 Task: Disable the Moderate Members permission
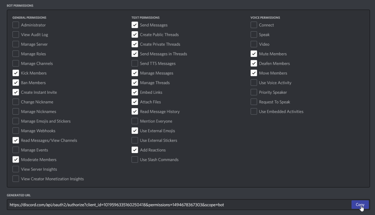[x=16, y=159]
